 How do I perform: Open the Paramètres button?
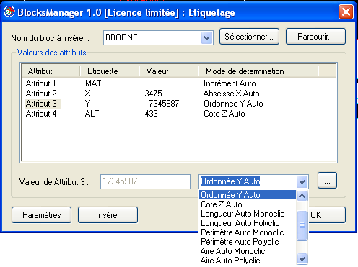coord(41,215)
